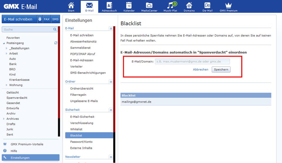
Task: Open Ungelesene E-Mails settings
Action: (x=84, y=101)
